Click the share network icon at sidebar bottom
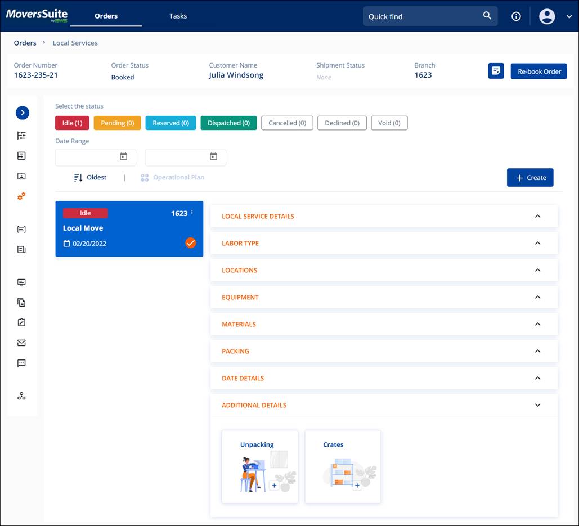Image resolution: width=579 pixels, height=526 pixels. coord(21,395)
